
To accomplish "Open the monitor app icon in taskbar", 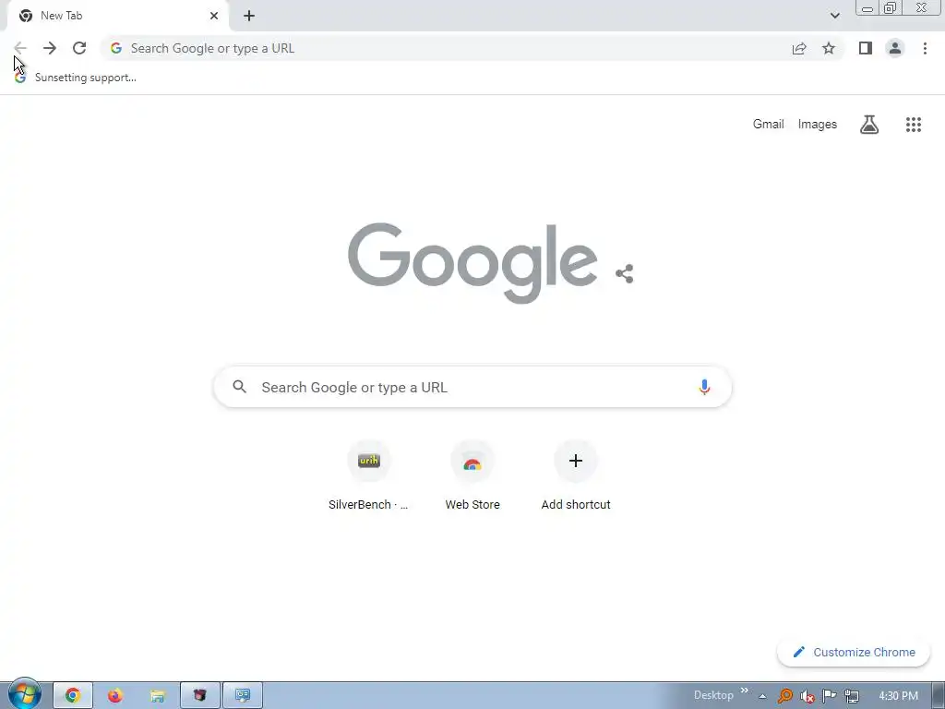I will tap(243, 696).
